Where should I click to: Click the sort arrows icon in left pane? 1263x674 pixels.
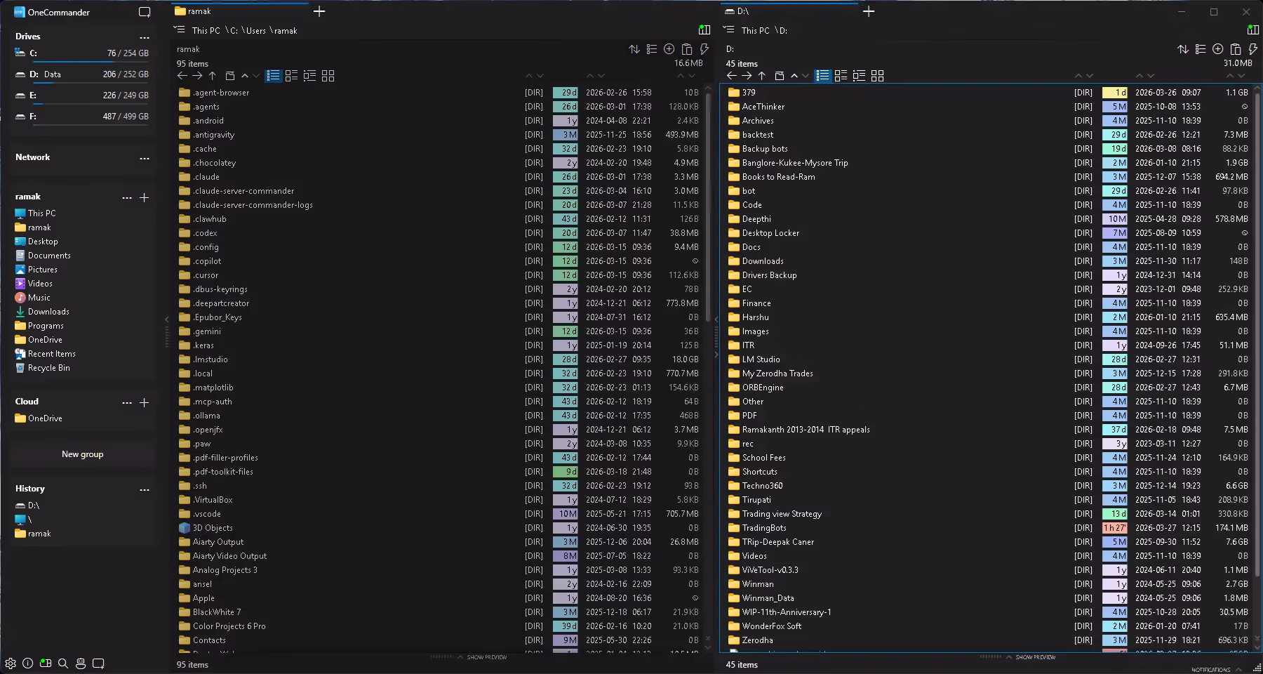pos(634,49)
